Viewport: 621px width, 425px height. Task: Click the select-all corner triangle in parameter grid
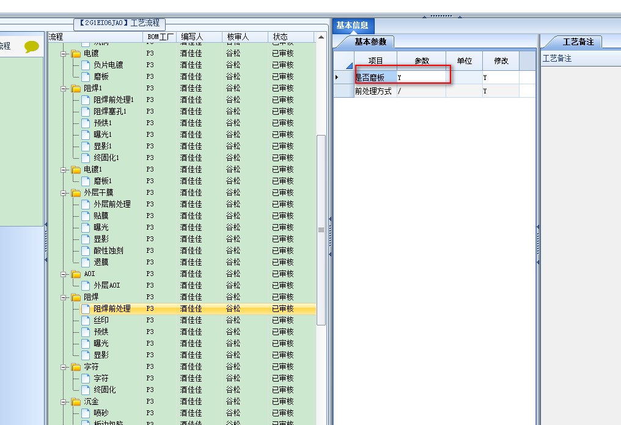(349, 66)
